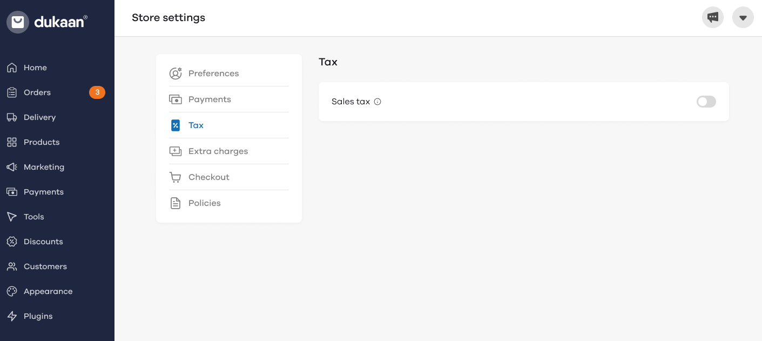Click the blue Tax percent icon
The image size is (762, 341).
click(x=176, y=125)
